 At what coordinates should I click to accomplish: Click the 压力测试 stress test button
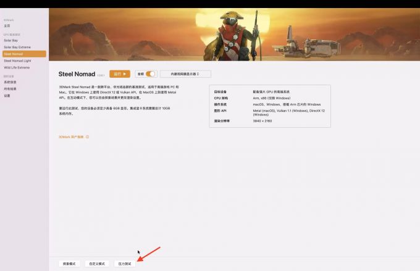click(125, 264)
